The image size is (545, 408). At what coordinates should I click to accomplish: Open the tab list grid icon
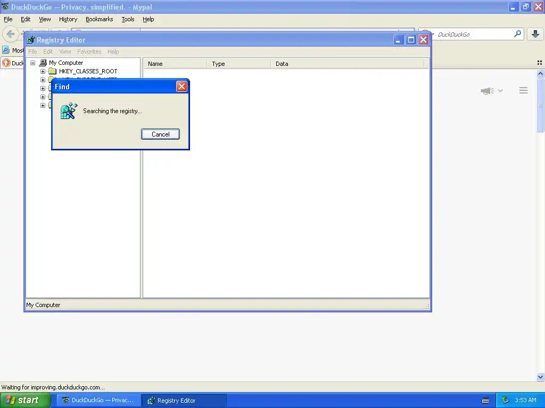tap(540, 63)
